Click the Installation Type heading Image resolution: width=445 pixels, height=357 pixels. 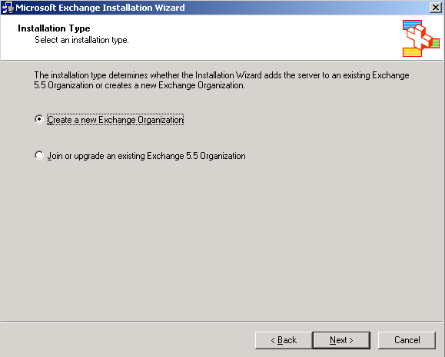click(x=54, y=28)
